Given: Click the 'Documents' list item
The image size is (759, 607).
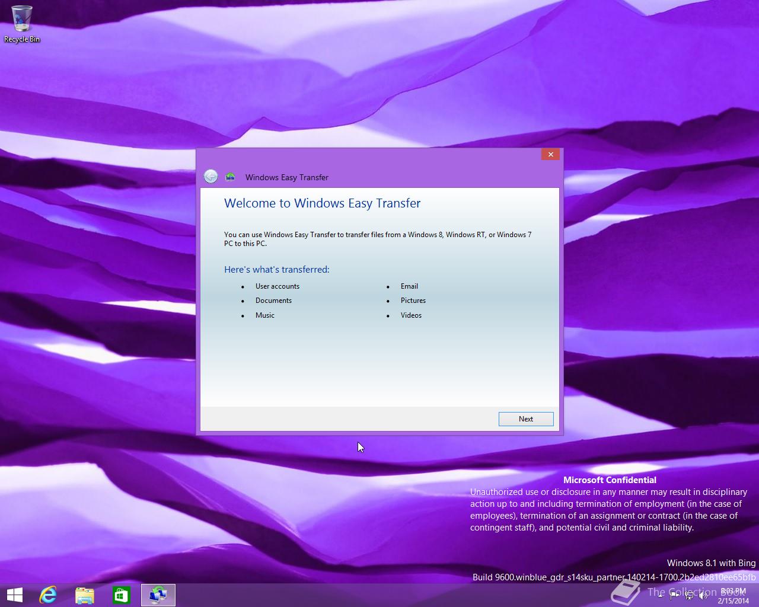Looking at the screenshot, I should (x=273, y=301).
